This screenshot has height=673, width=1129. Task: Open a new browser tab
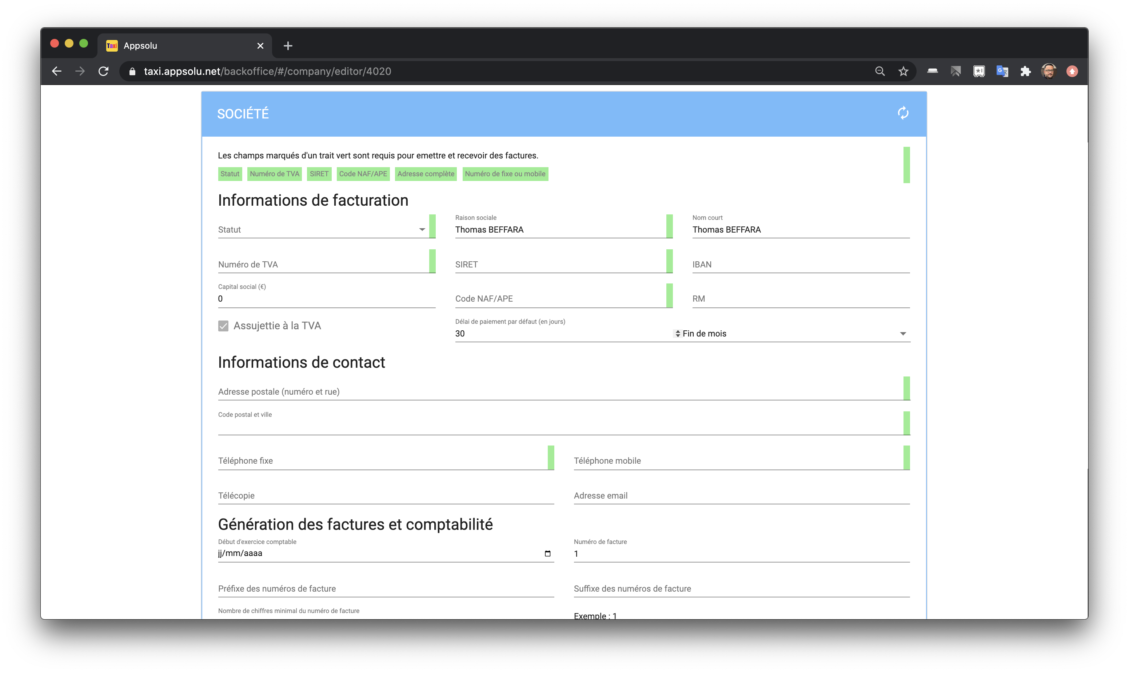[288, 46]
